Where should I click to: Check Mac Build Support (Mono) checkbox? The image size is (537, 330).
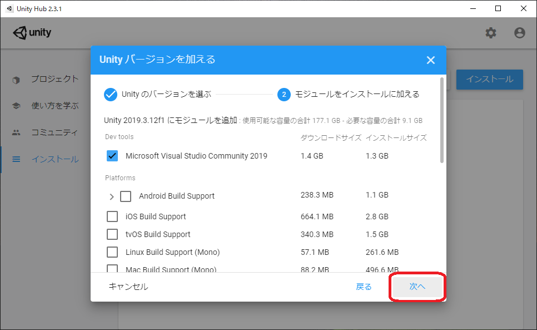point(112,268)
